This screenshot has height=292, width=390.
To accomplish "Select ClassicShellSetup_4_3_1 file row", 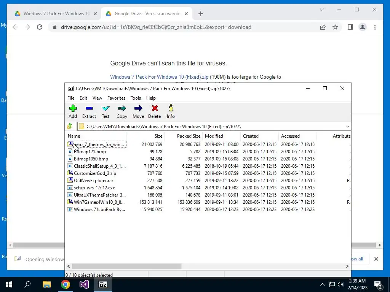I will [x=208, y=166].
